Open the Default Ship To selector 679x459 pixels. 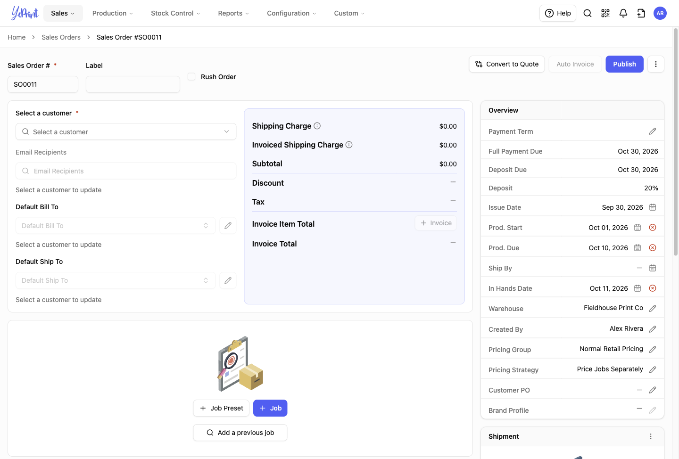116,280
